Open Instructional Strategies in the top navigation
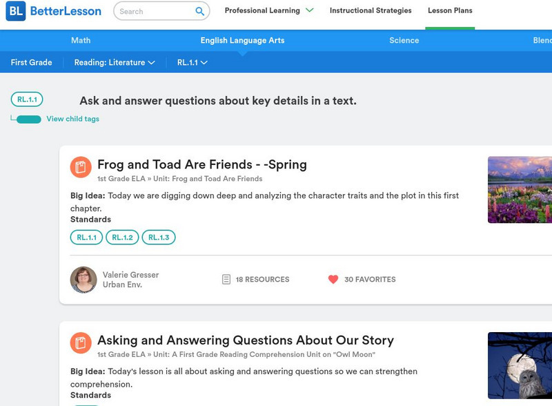The image size is (552, 406). tap(371, 11)
